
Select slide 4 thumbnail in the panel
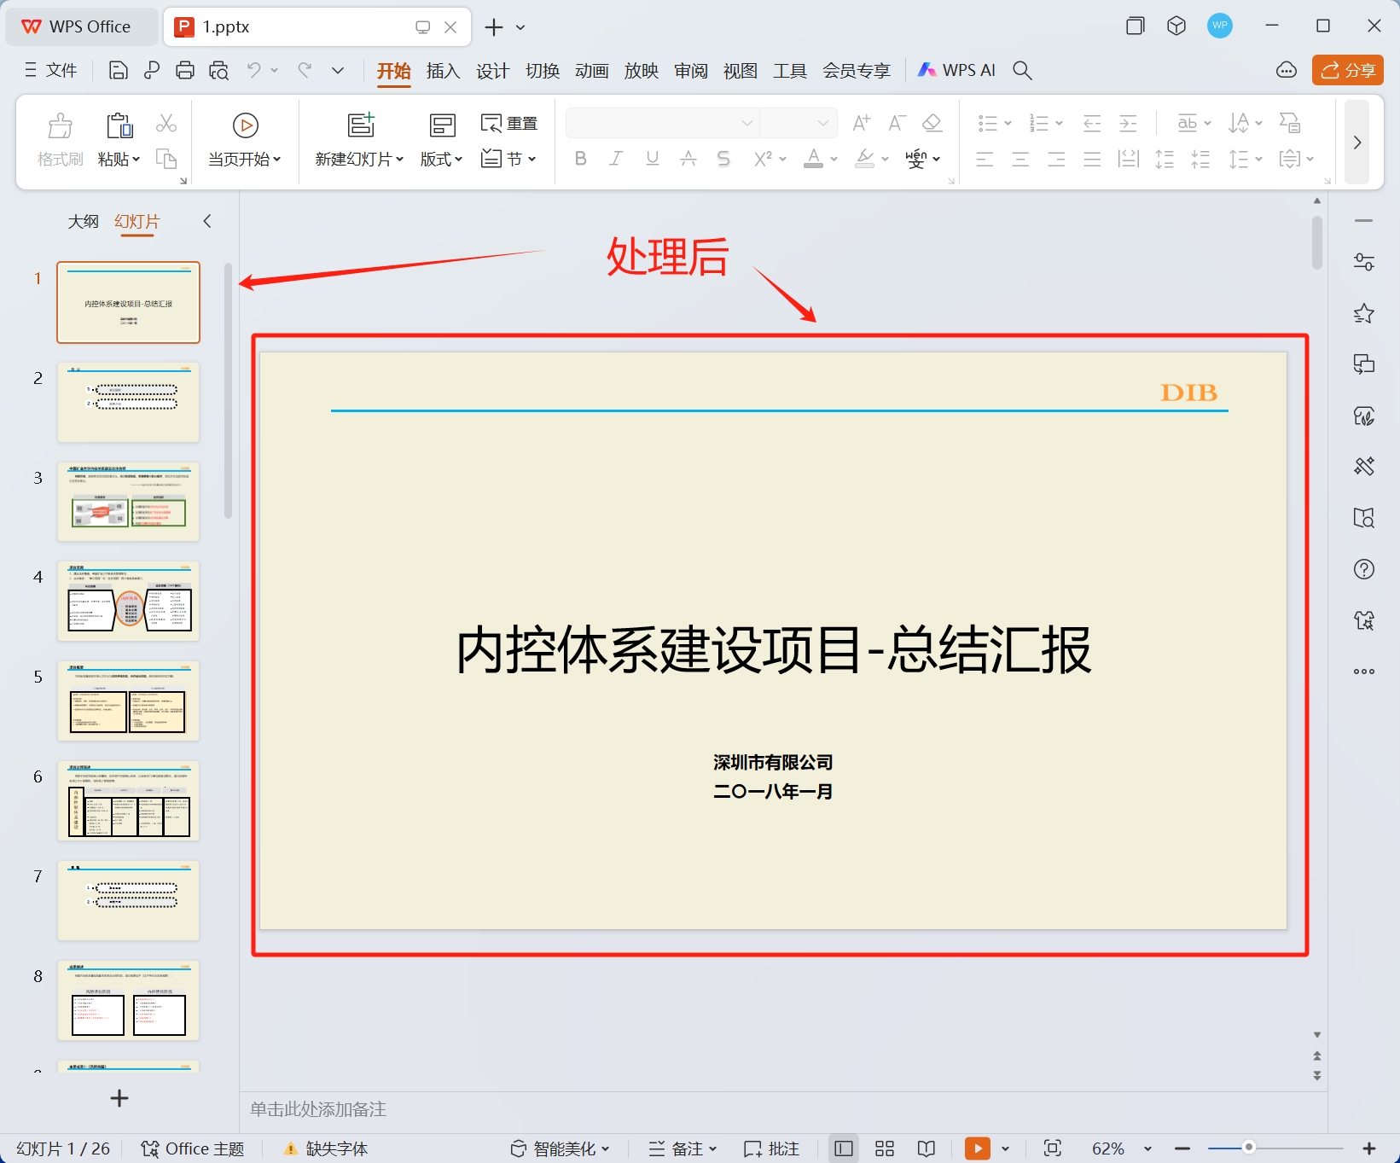tap(128, 600)
